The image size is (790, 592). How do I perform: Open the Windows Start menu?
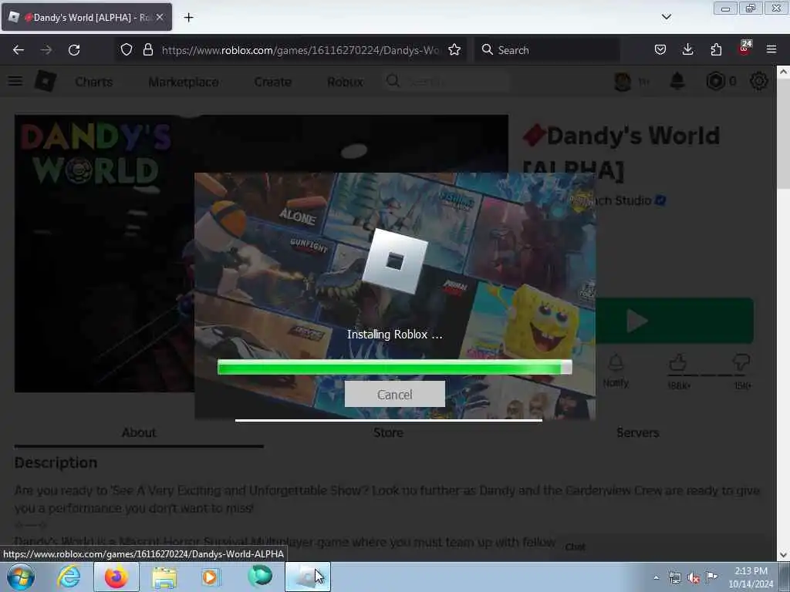[x=21, y=577]
